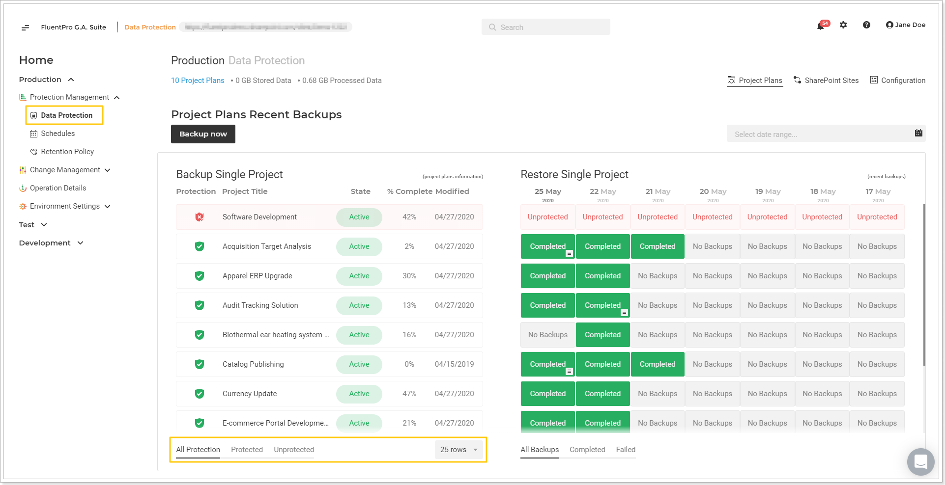This screenshot has height=485, width=945.
Task: Open the 10 Project Plans link
Action: 198,81
